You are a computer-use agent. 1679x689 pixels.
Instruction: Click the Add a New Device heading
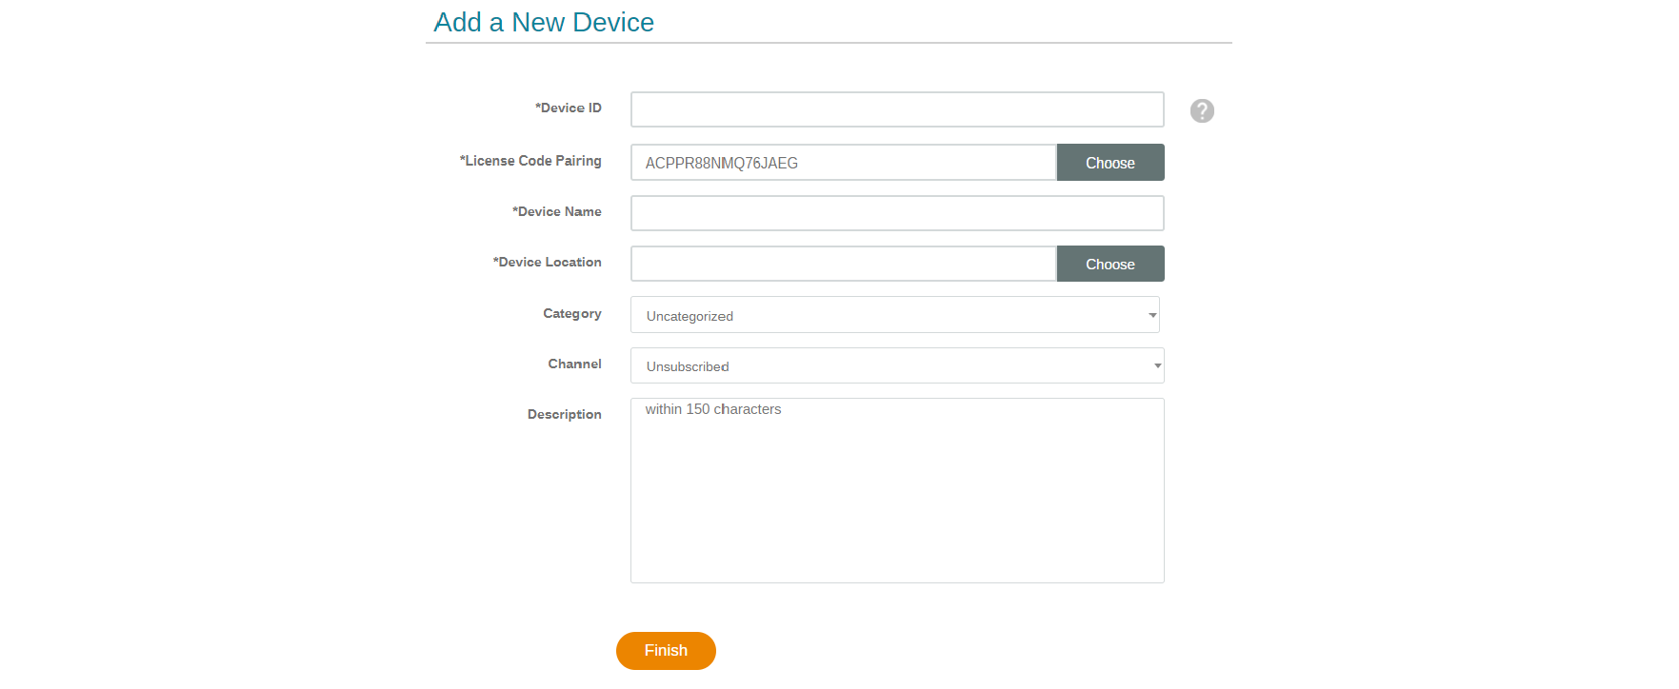pos(544,22)
